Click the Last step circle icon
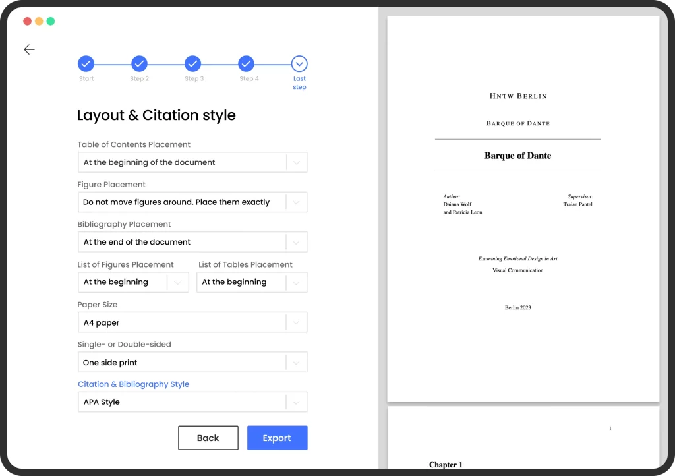 (299, 64)
